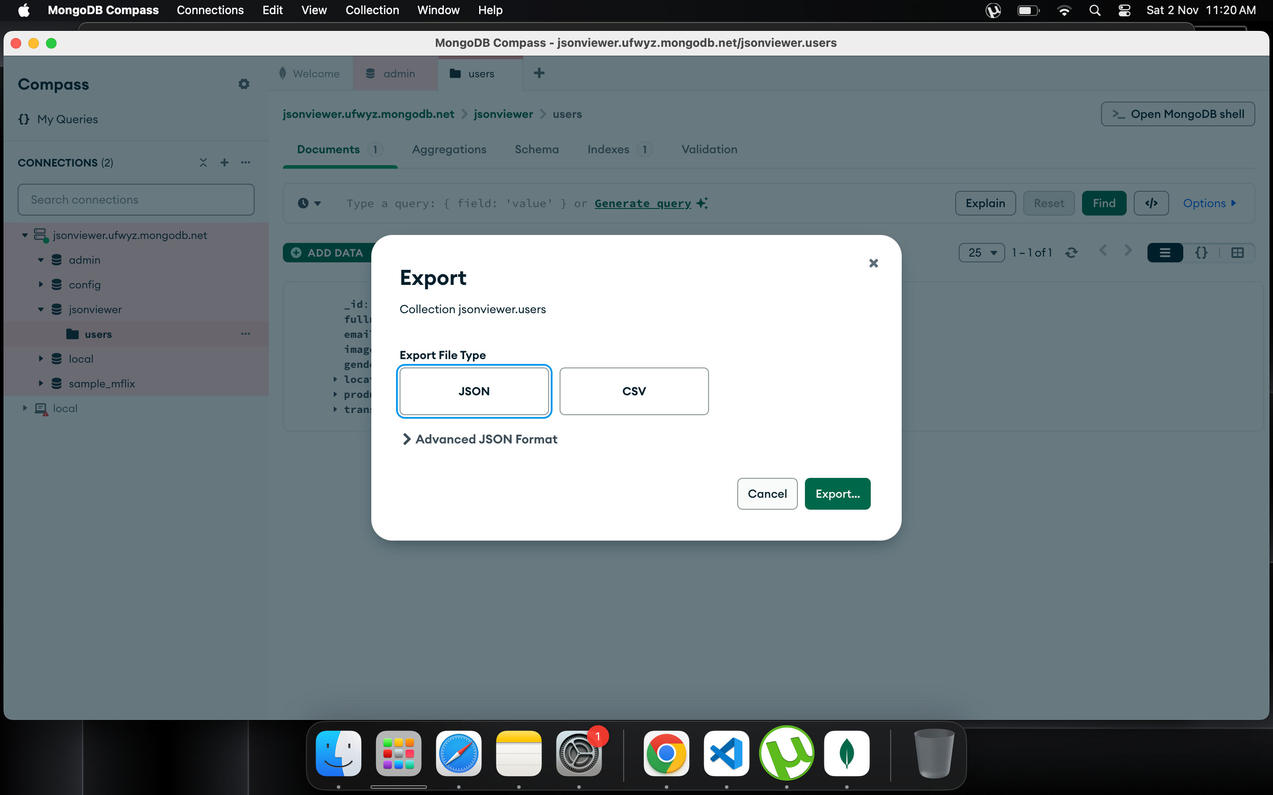The height and width of the screenshot is (795, 1273).
Task: Open Launchpad from the dock
Action: tap(399, 753)
